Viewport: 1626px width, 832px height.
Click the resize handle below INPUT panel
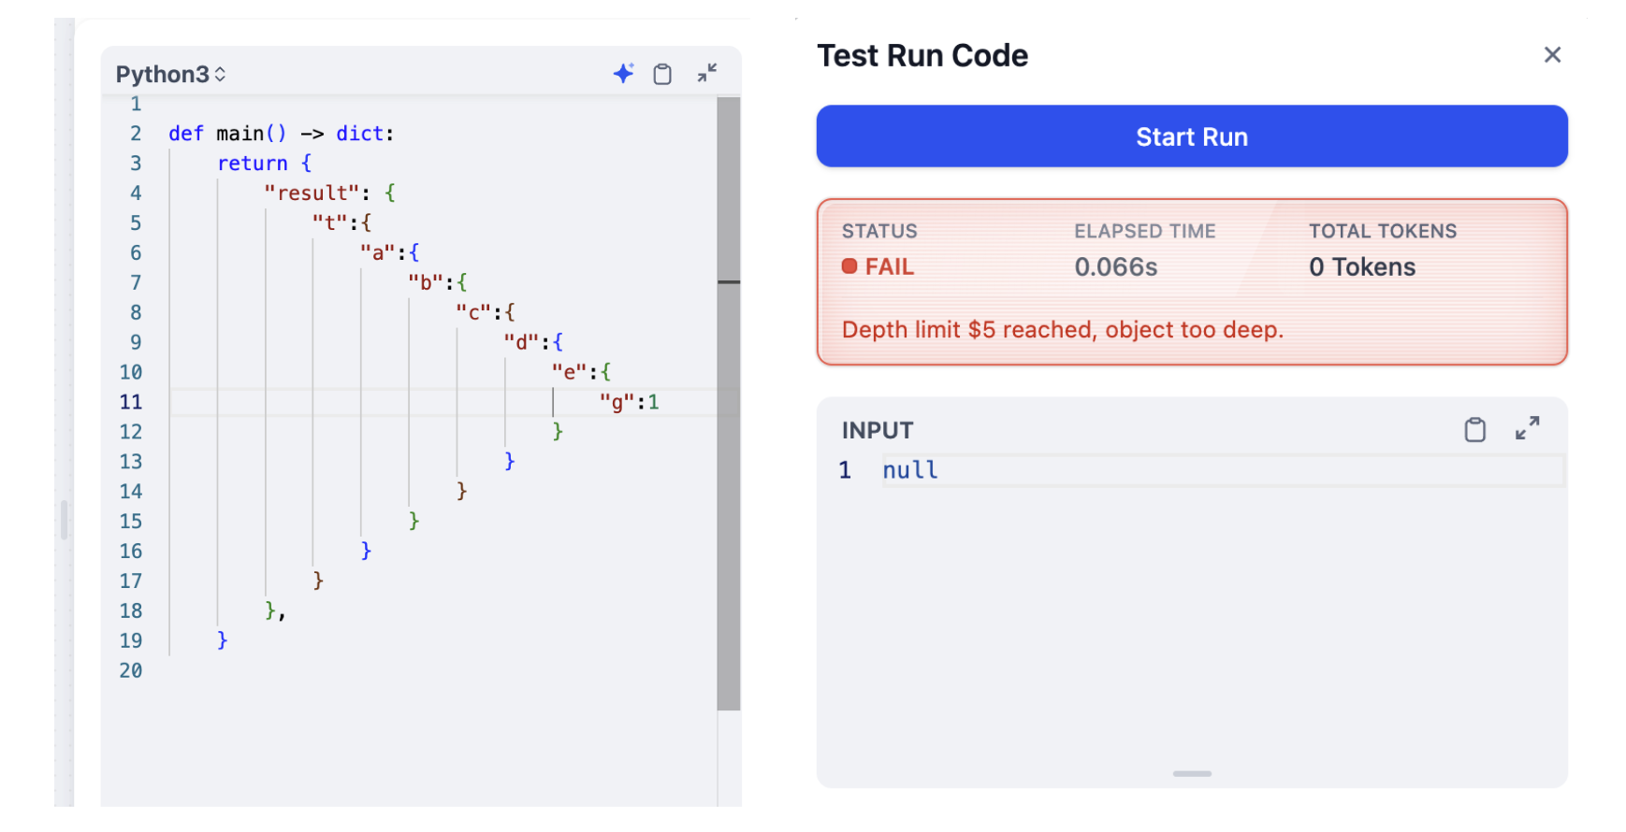(1192, 773)
